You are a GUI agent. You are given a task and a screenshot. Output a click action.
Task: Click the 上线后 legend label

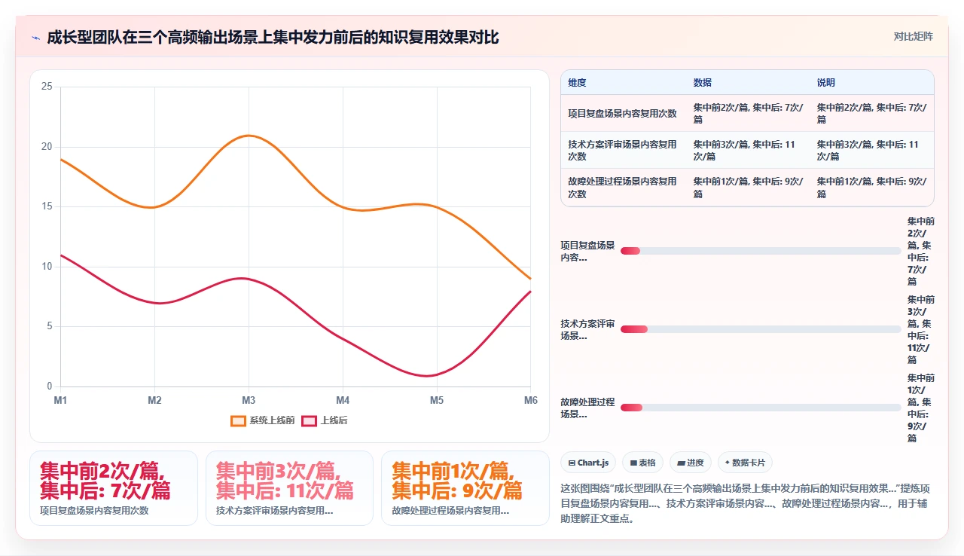(334, 420)
